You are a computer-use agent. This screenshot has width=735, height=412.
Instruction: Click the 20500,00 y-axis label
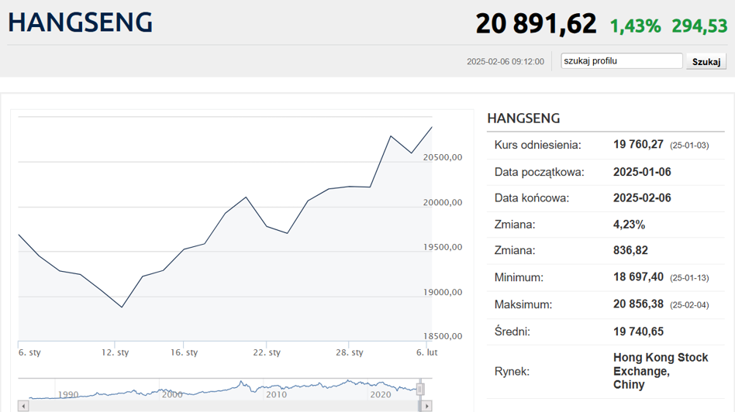coord(443,157)
